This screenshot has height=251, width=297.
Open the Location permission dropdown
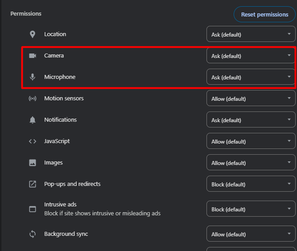tap(251, 34)
